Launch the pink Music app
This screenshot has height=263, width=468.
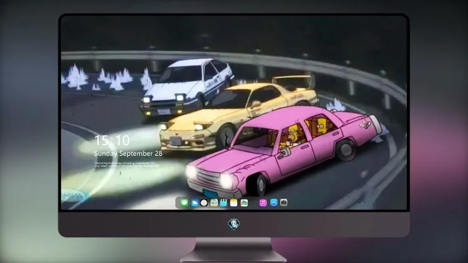263,203
